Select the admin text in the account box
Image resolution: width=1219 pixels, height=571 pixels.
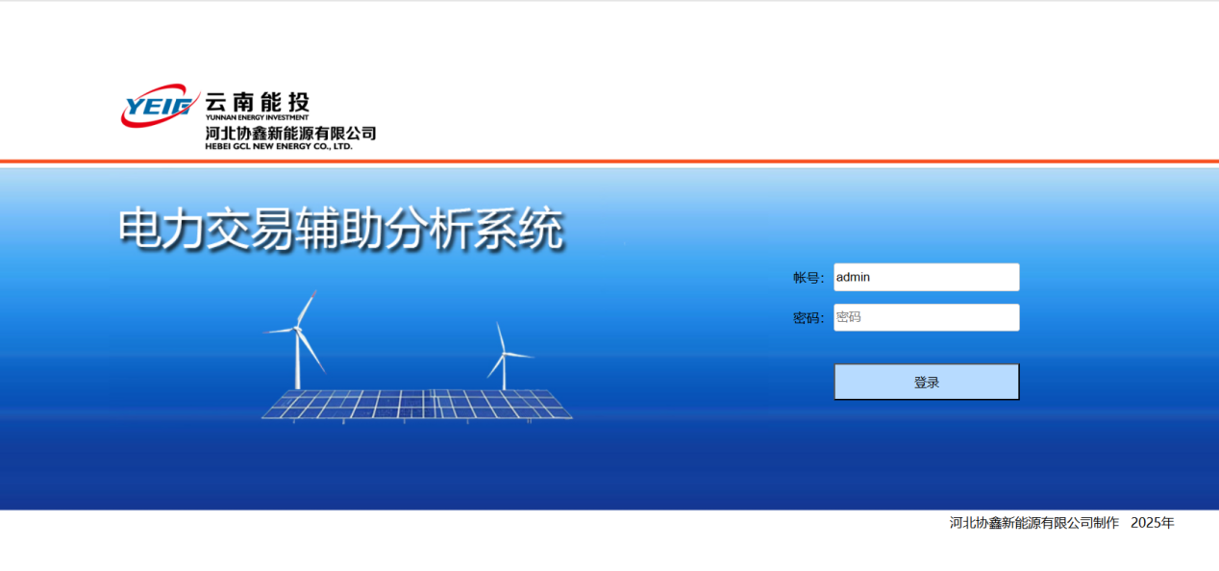click(852, 277)
